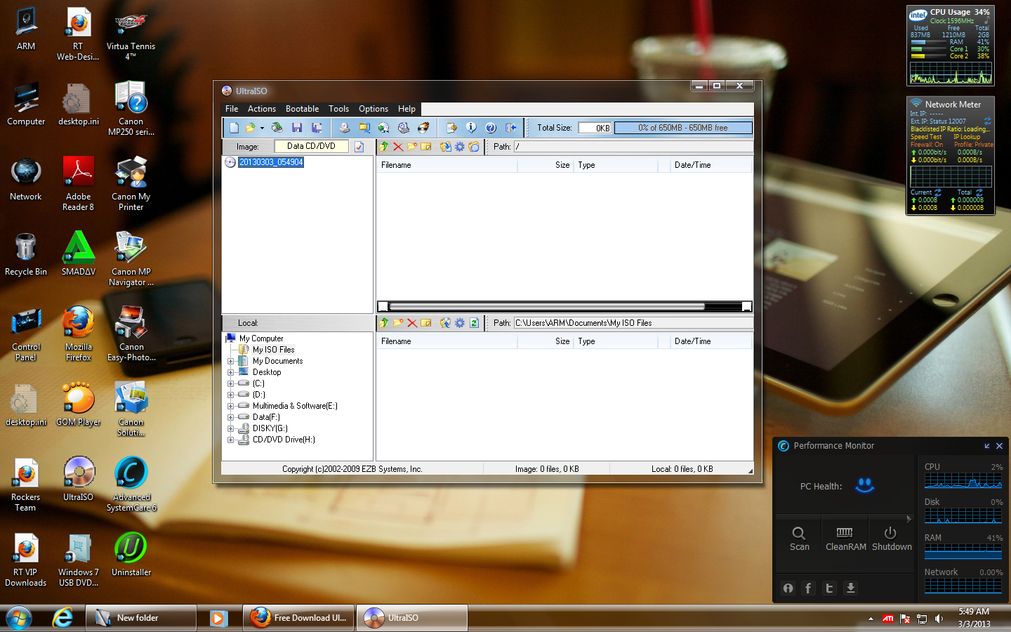Viewport: 1011px width, 632px height.
Task: Expand the Desktop tree node
Action: click(x=230, y=372)
